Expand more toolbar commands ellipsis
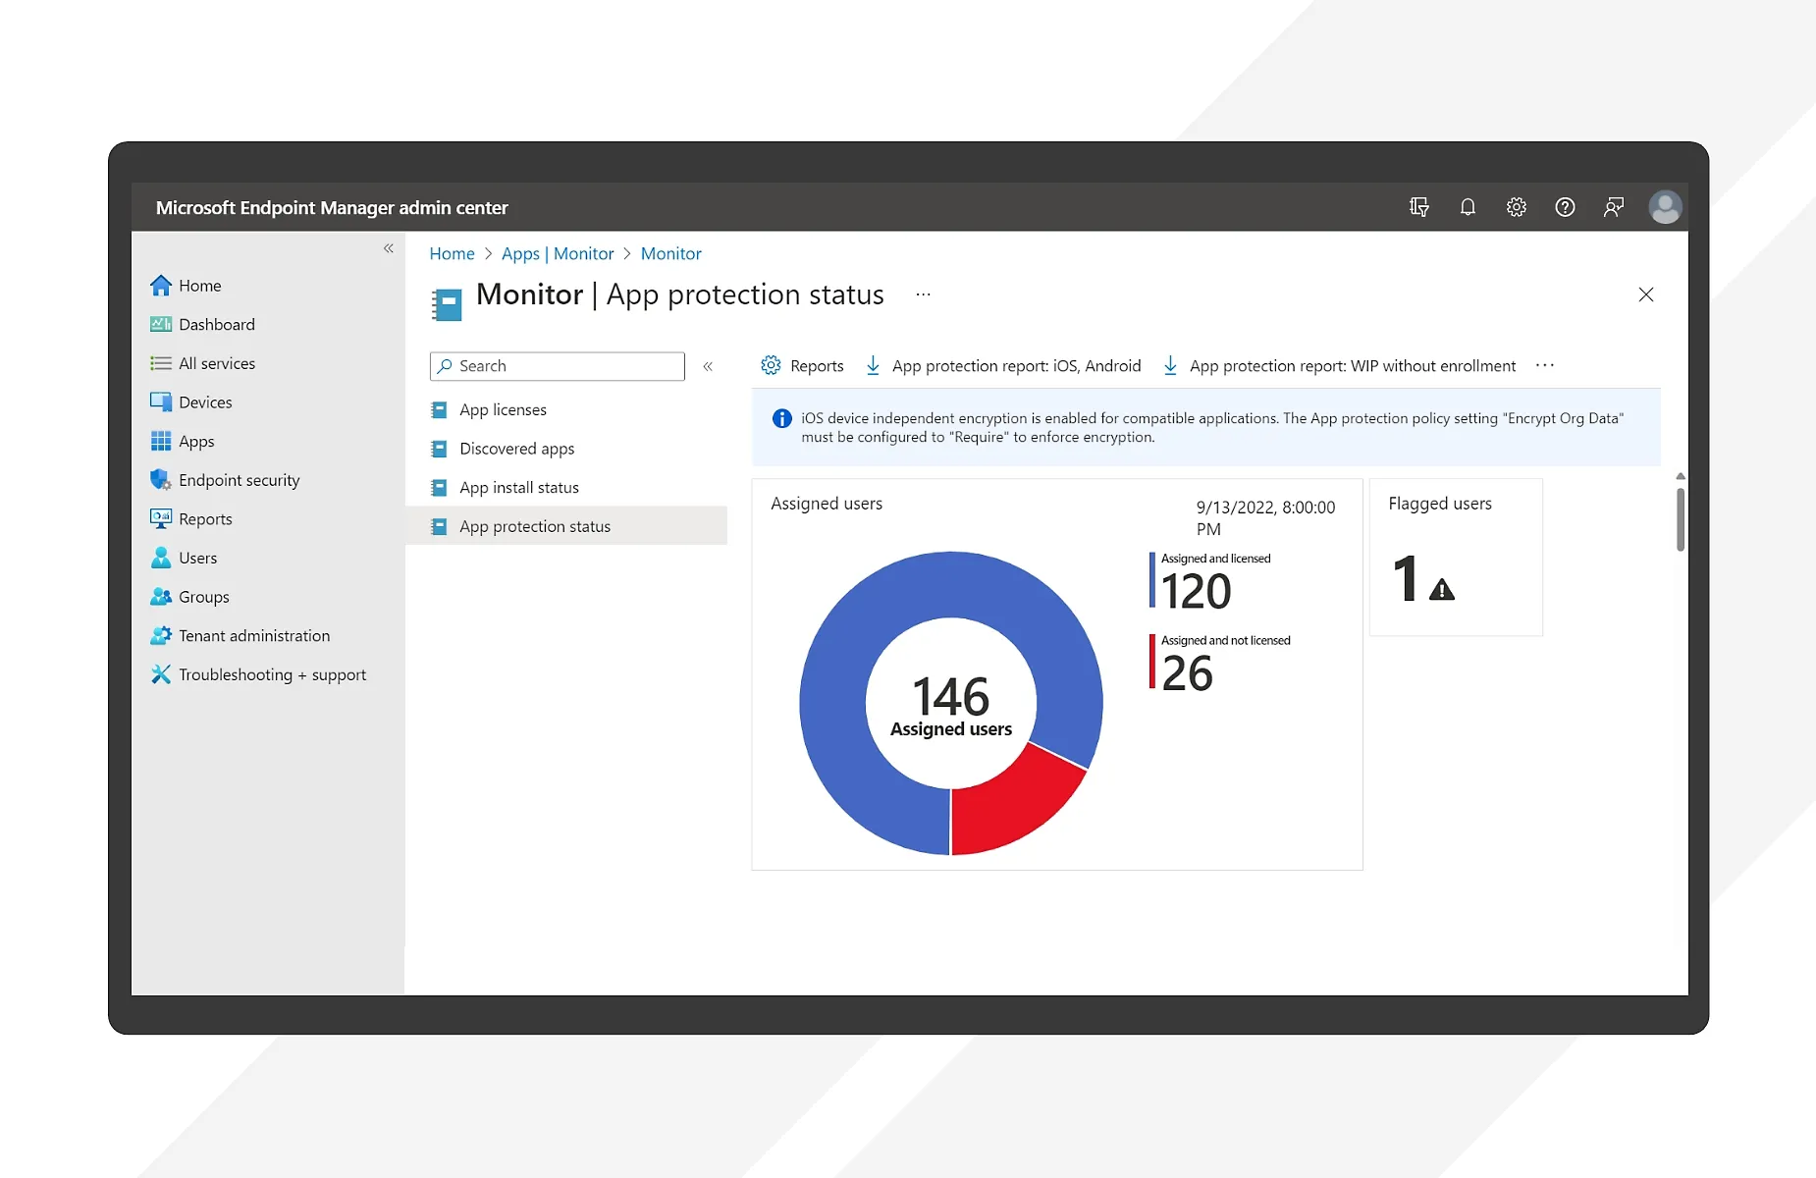The width and height of the screenshot is (1816, 1178). pos(1545,366)
